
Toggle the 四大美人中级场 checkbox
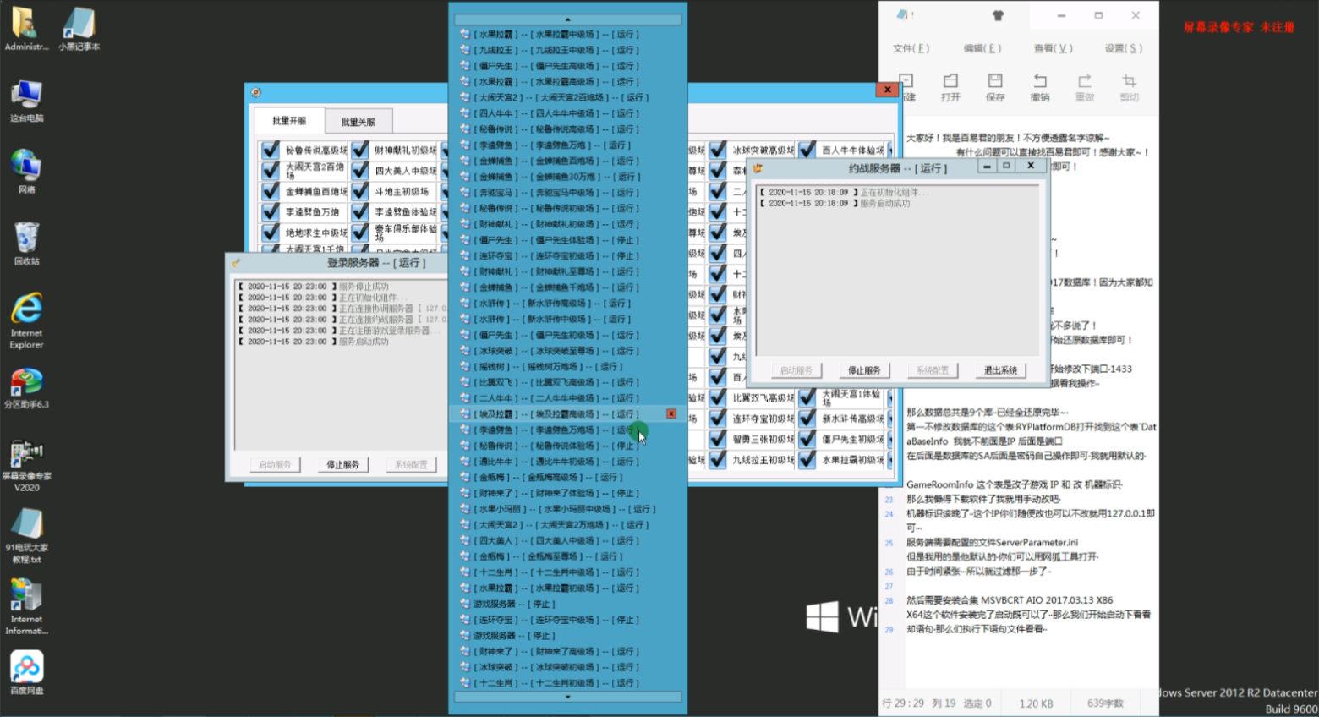click(x=360, y=171)
